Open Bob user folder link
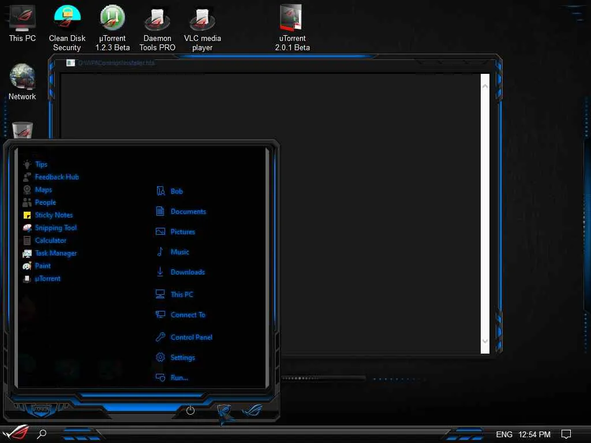The width and height of the screenshot is (591, 443). (177, 192)
